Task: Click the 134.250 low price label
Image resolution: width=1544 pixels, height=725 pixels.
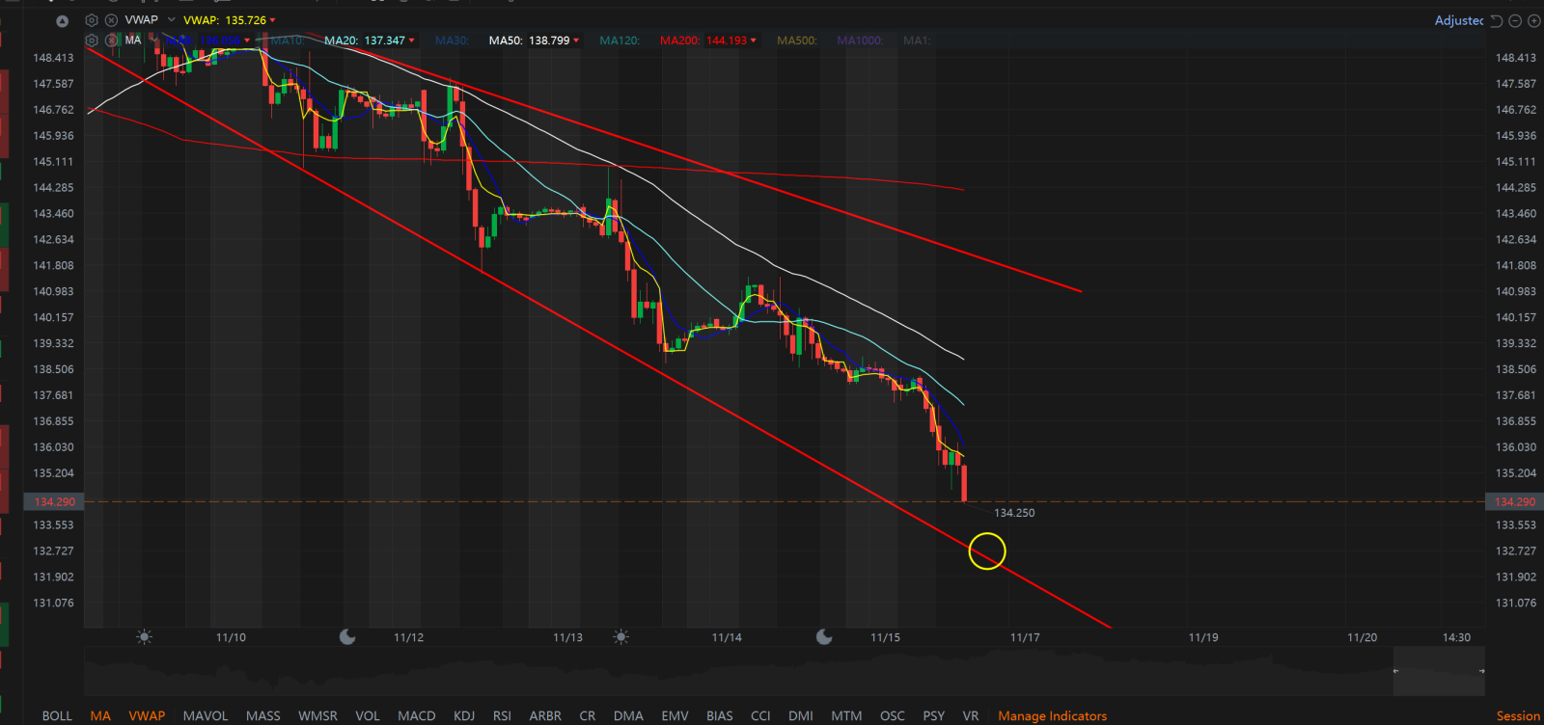Action: point(1014,513)
